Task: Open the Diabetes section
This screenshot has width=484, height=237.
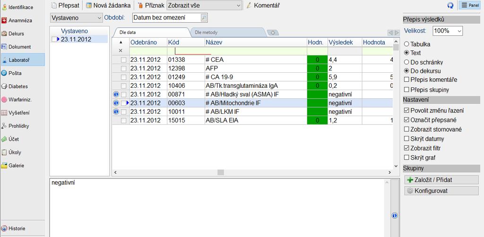Action: pyautogui.click(x=22, y=86)
